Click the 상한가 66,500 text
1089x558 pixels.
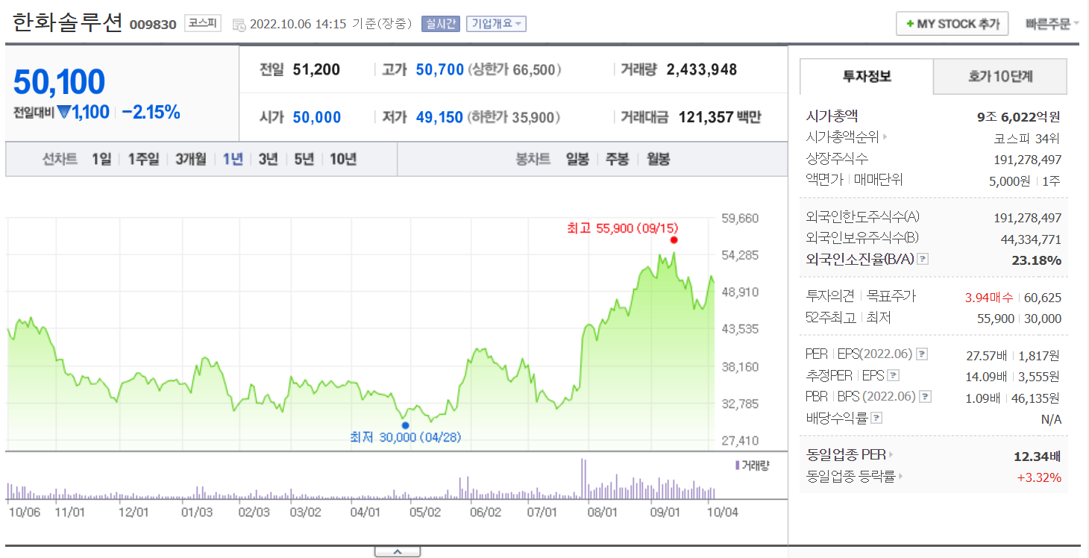point(515,70)
